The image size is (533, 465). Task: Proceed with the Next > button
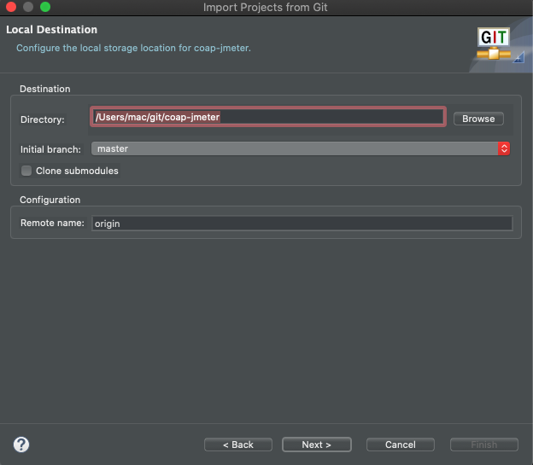click(x=316, y=445)
